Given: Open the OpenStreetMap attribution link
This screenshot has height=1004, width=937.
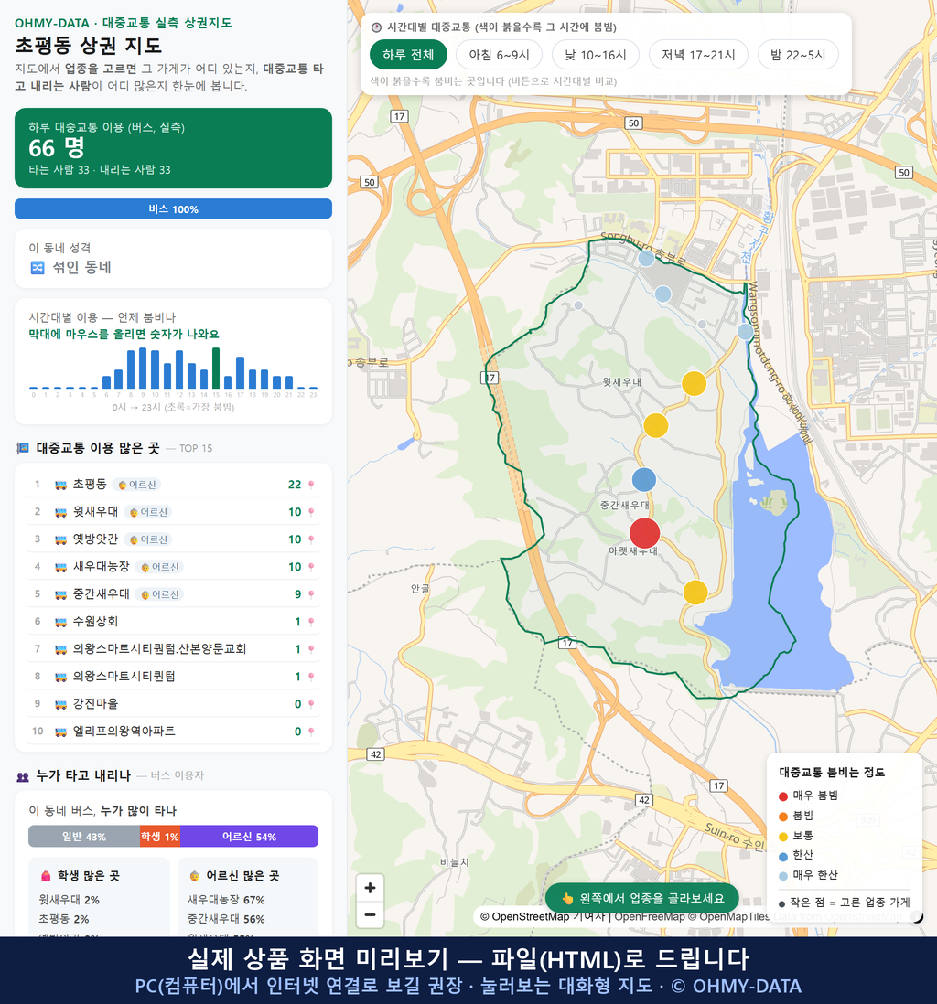Looking at the screenshot, I should (x=524, y=917).
